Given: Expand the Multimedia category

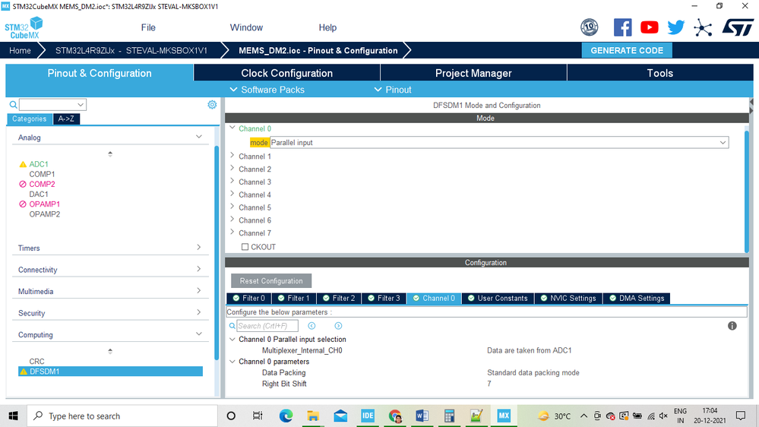Looking at the screenshot, I should 198,291.
